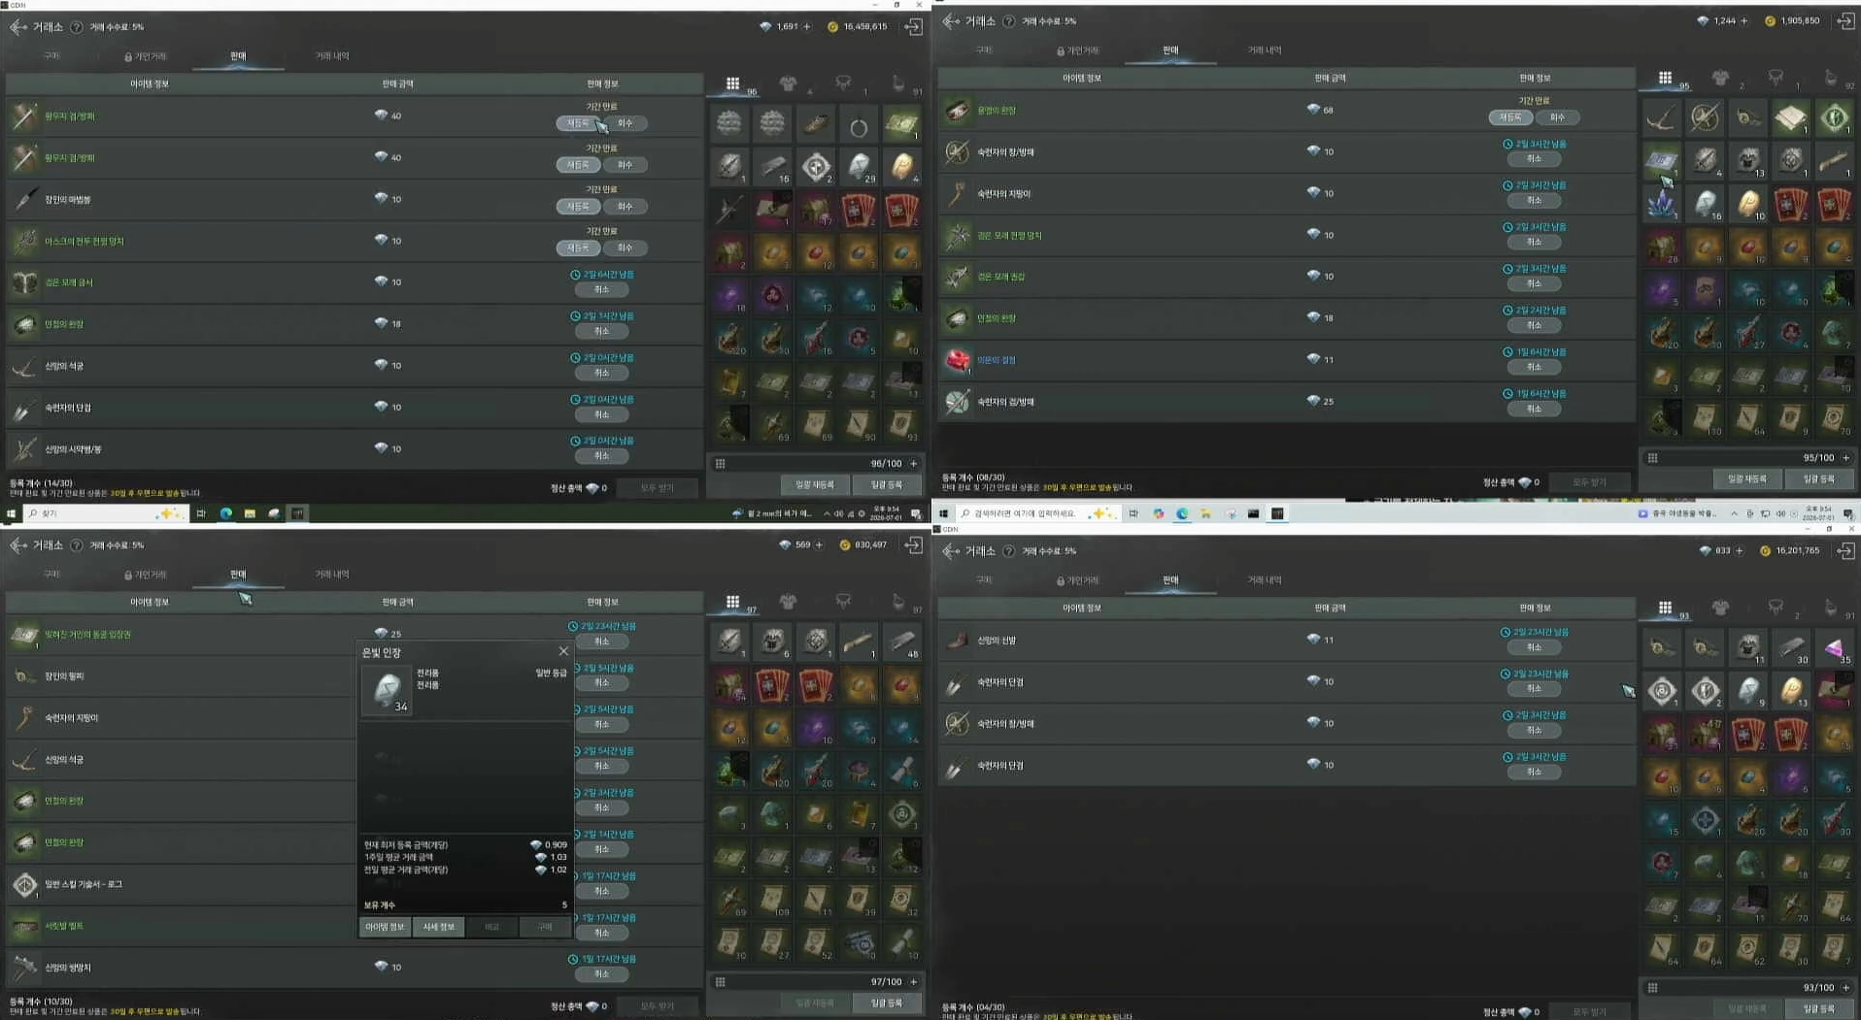Click 재등록 in top-right window's expired row

[x=1510, y=117]
